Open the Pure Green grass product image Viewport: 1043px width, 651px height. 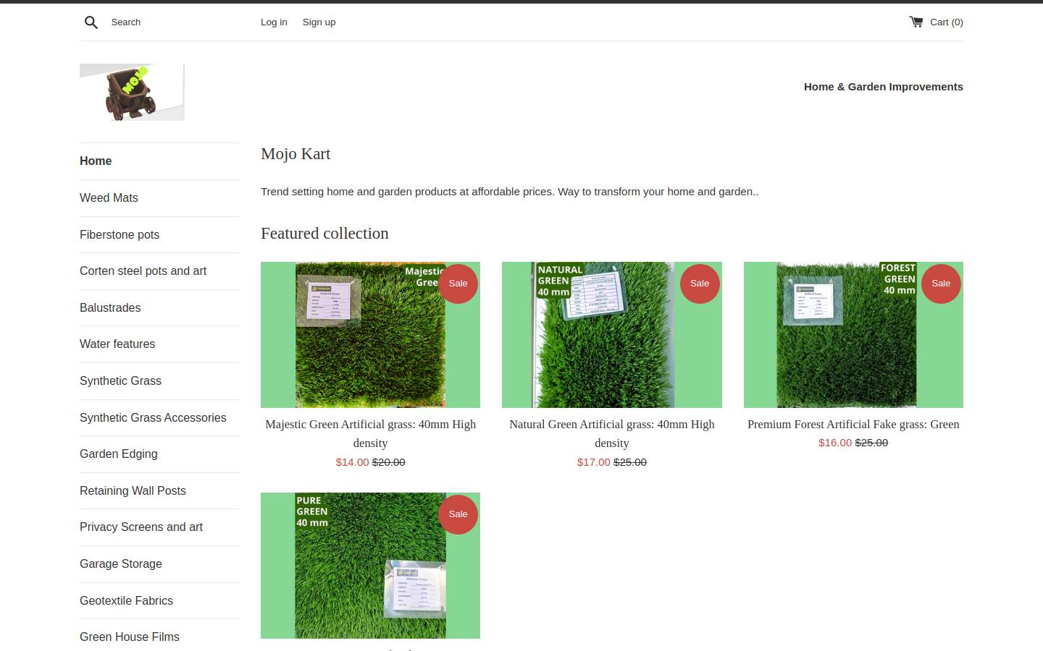point(370,566)
